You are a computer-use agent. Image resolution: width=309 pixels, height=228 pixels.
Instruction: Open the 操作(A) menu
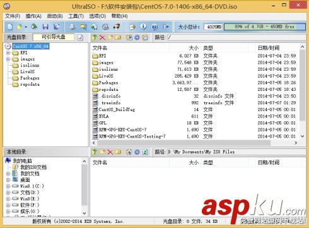pyautogui.click(x=33, y=16)
